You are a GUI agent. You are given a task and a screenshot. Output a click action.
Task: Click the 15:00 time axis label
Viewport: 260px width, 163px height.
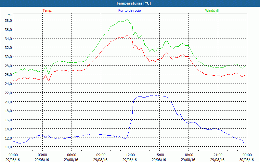(x=159, y=155)
